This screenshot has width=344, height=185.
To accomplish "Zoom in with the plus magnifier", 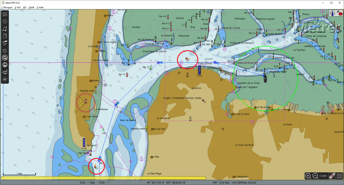I will pyautogui.click(x=308, y=176).
